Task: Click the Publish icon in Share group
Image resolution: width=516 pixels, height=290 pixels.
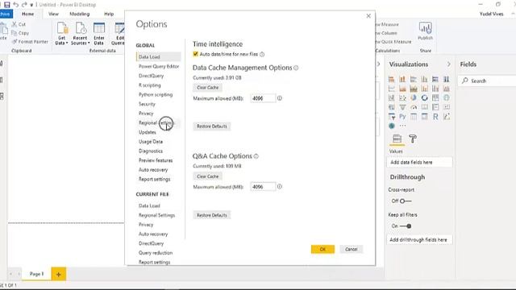Action: point(425,28)
